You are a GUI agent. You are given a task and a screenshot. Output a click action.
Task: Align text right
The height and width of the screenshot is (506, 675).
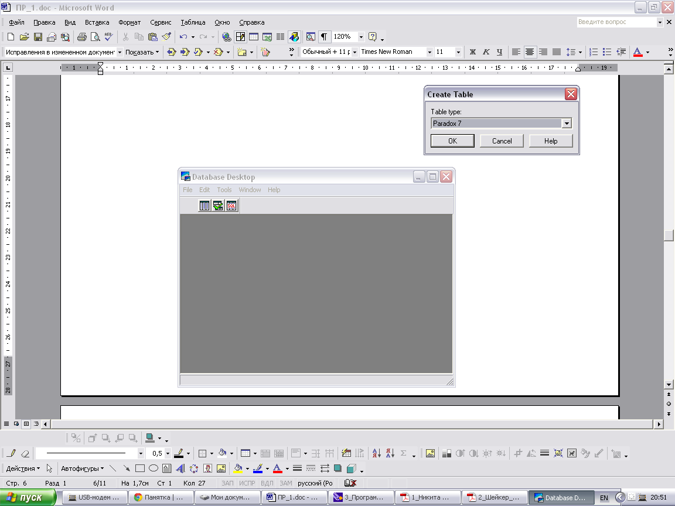(x=543, y=52)
